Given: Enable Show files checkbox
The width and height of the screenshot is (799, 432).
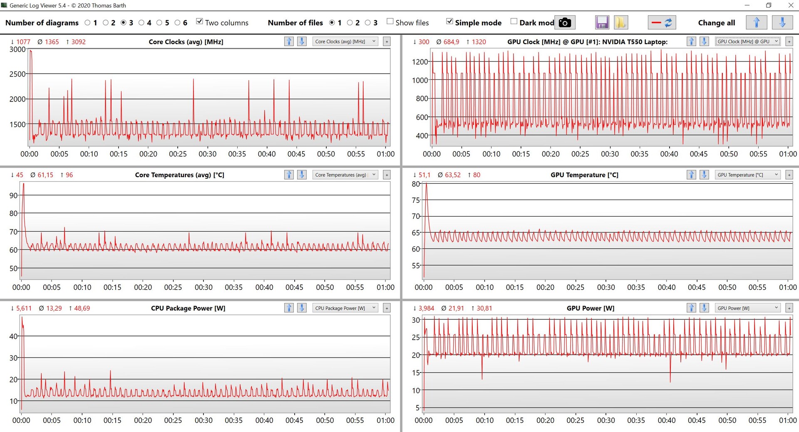Looking at the screenshot, I should pos(390,22).
